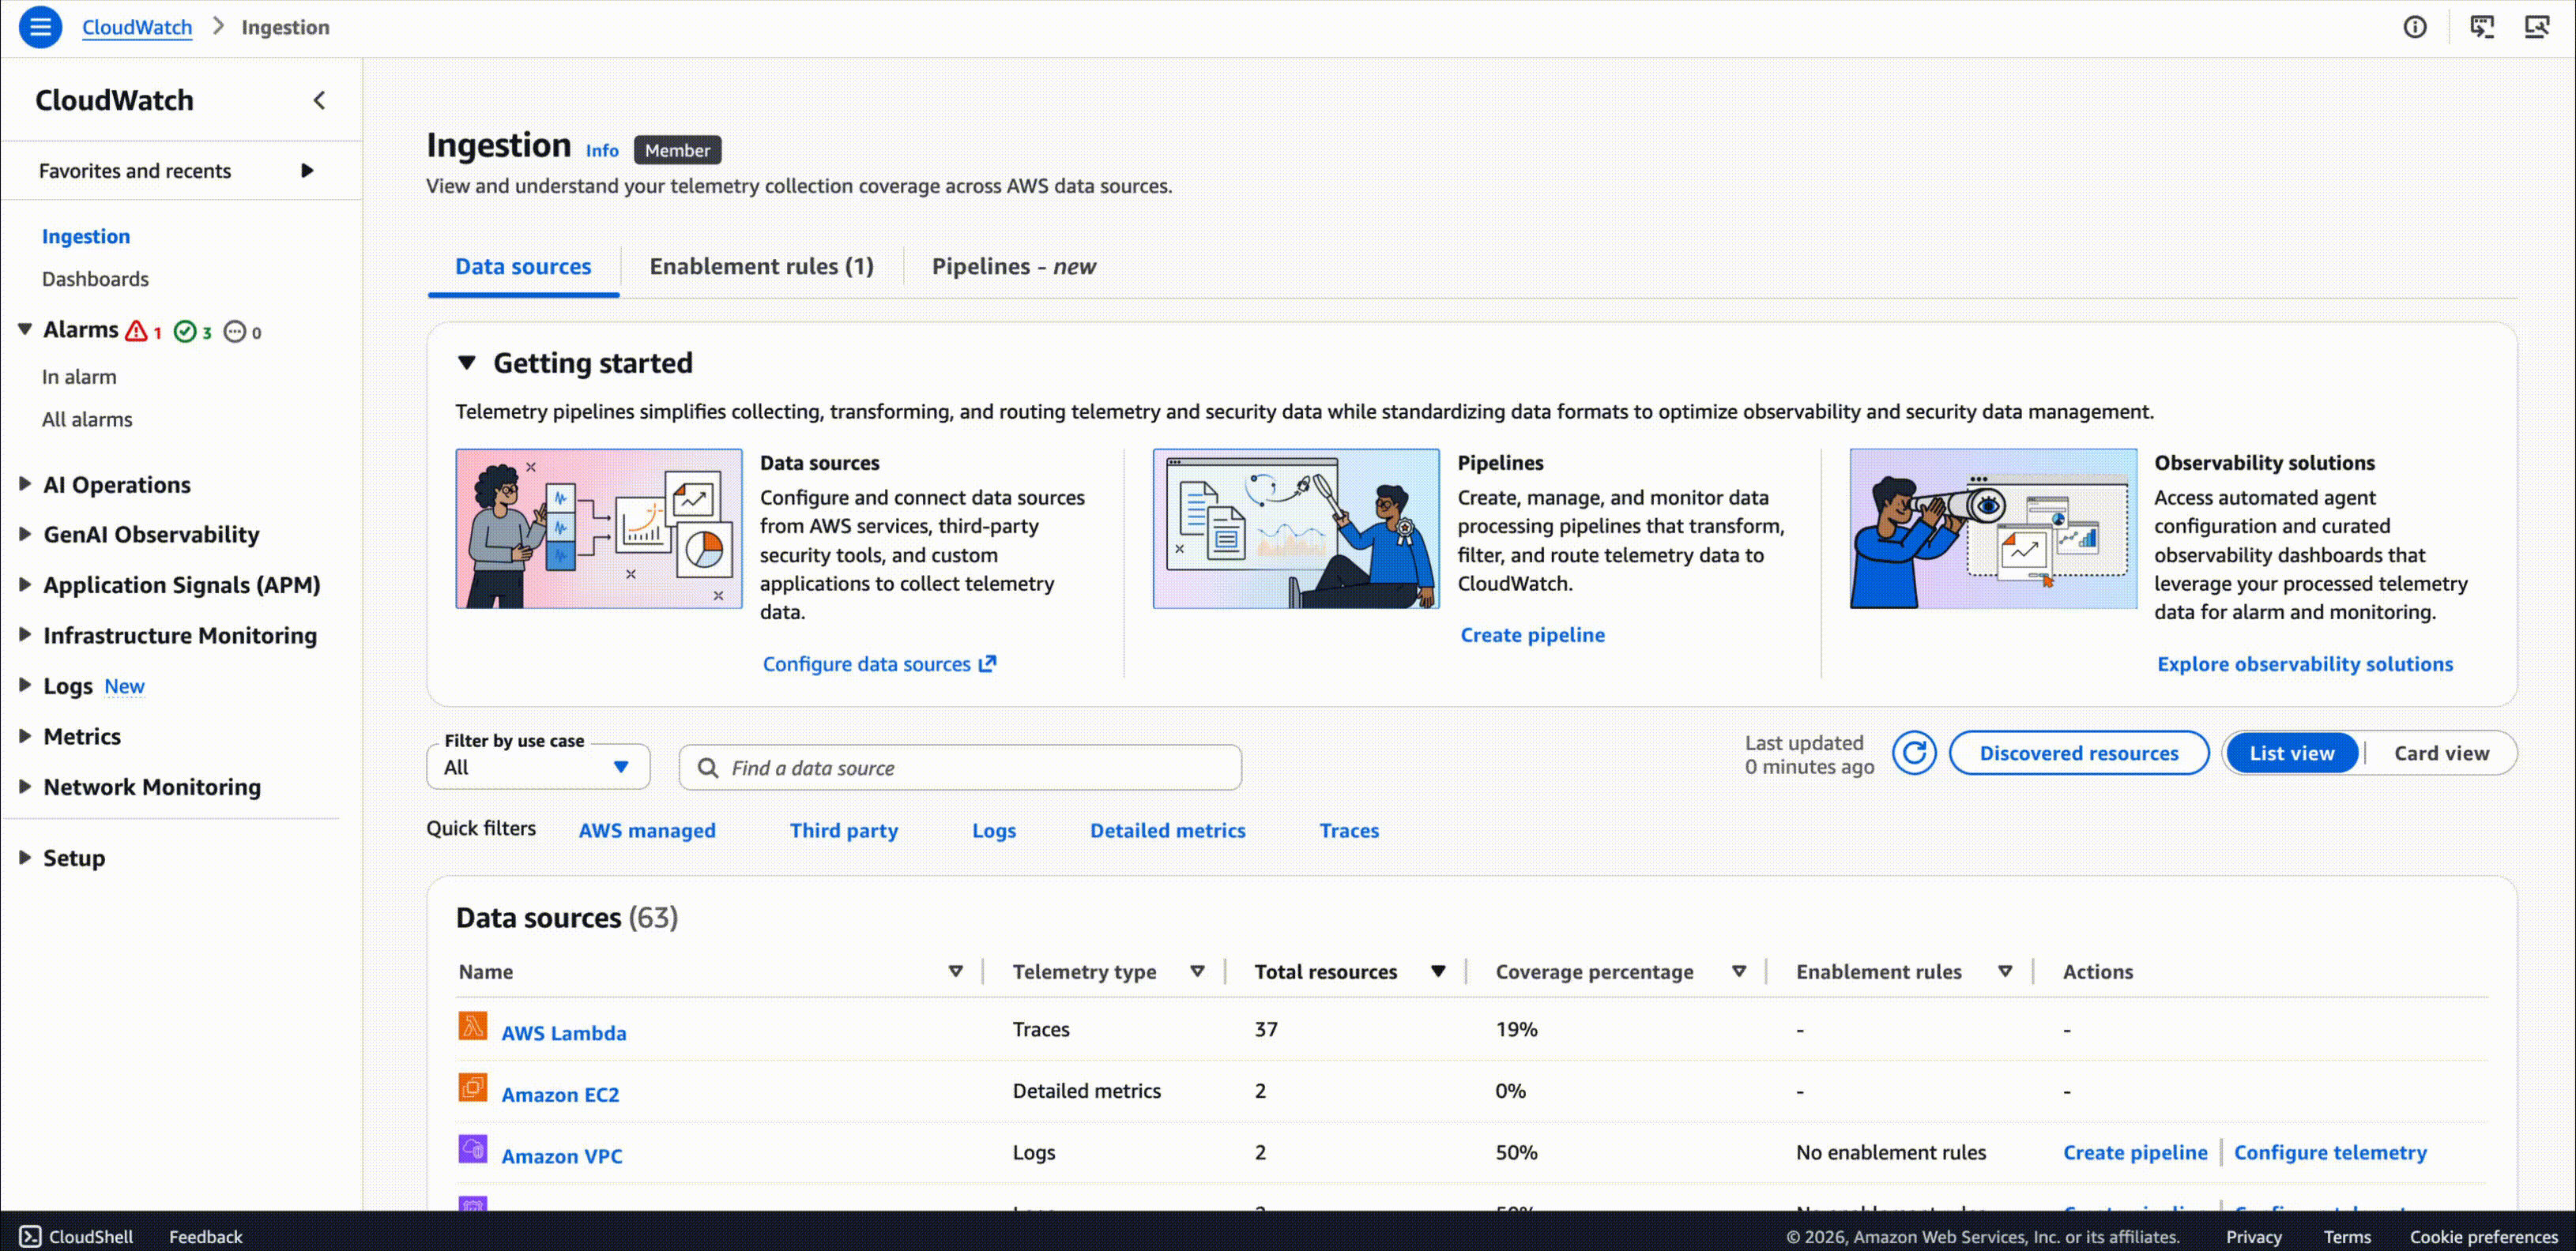Open the Enablement rules (1) tab

[x=761, y=267]
